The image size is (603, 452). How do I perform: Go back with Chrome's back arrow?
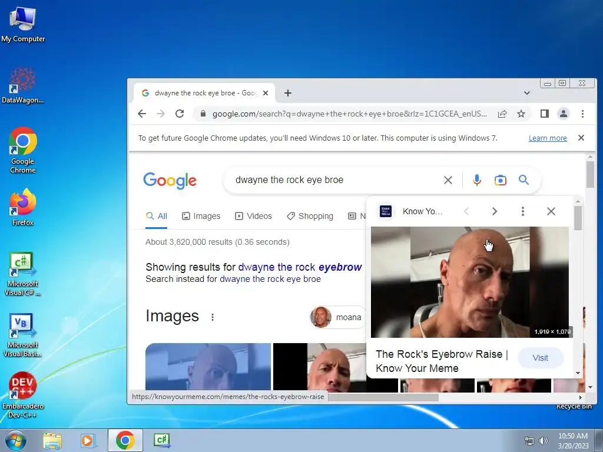click(142, 114)
